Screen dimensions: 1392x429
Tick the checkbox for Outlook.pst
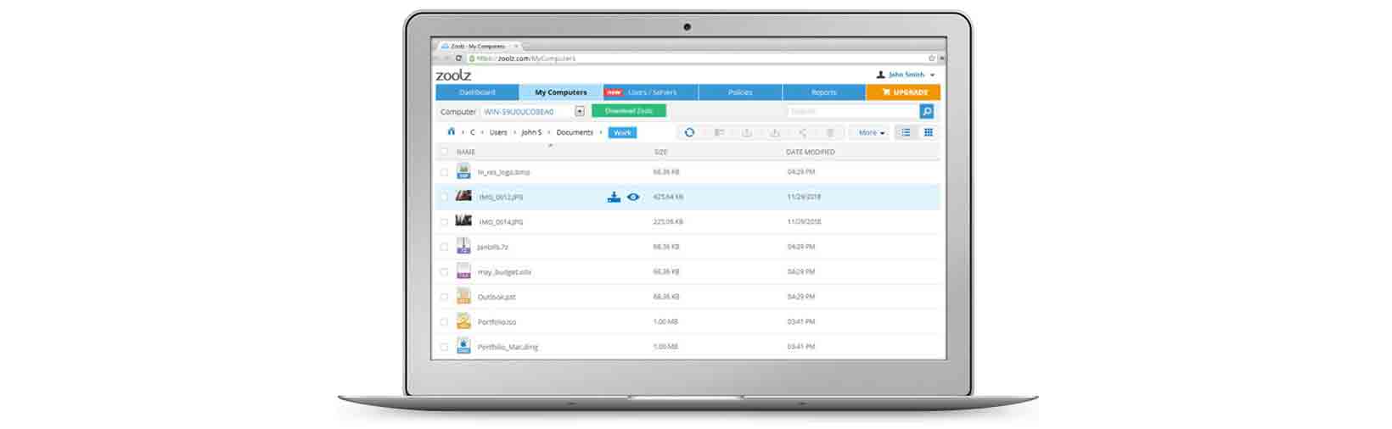click(x=444, y=297)
